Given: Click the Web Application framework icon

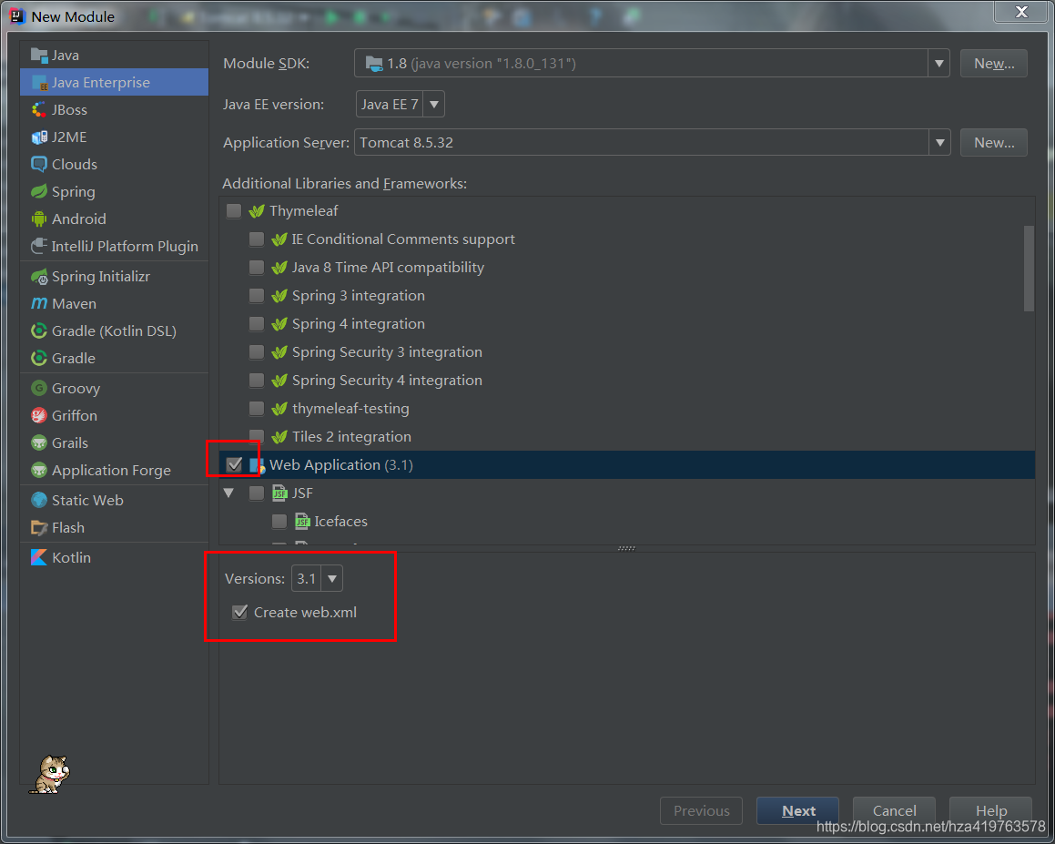Looking at the screenshot, I should [x=257, y=465].
